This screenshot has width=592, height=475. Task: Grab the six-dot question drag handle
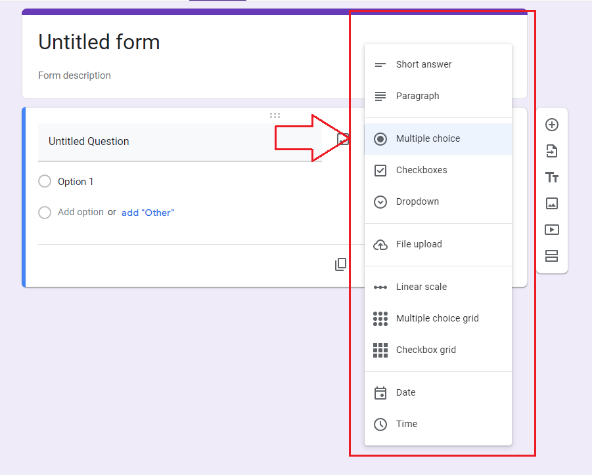[275, 115]
